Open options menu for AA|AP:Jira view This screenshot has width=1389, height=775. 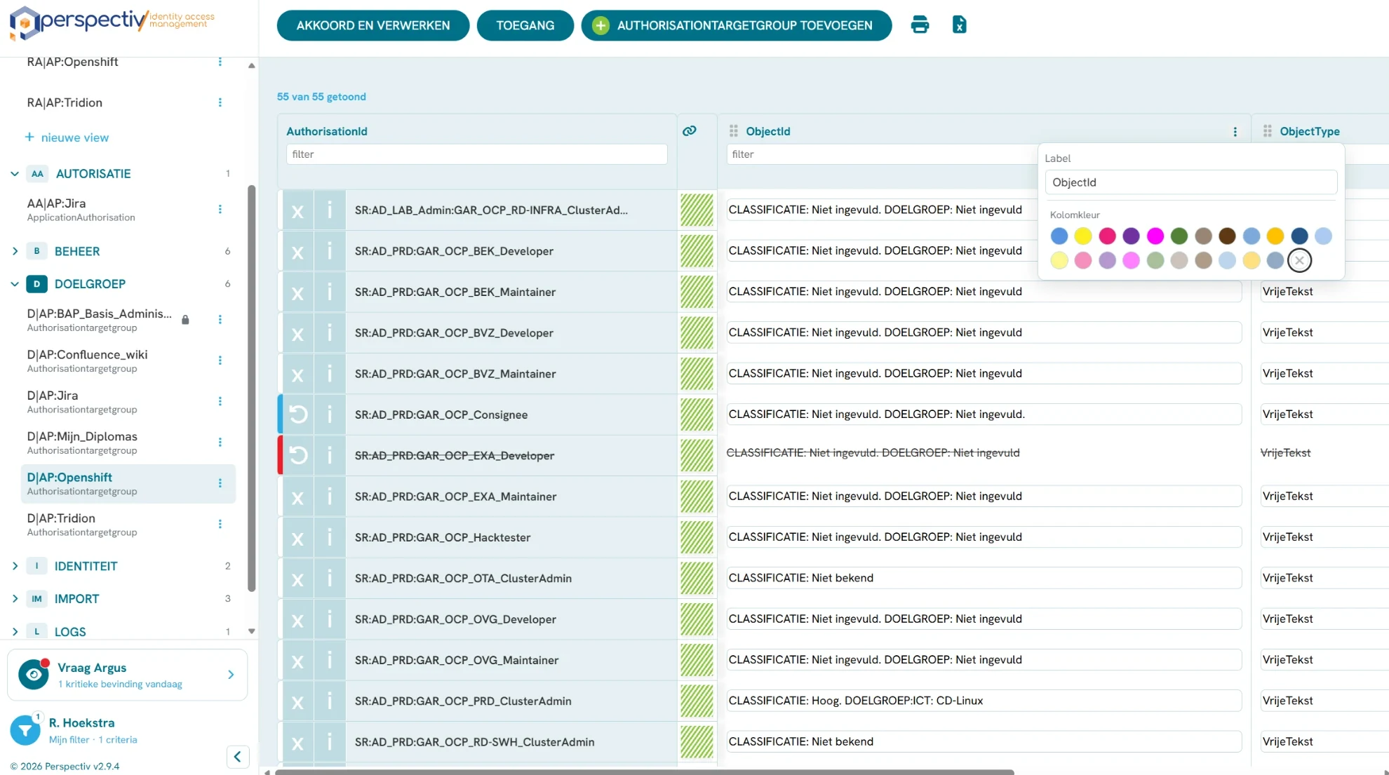(x=220, y=209)
